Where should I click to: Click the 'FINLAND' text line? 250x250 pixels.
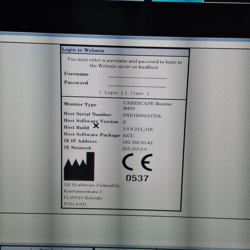point(75,204)
